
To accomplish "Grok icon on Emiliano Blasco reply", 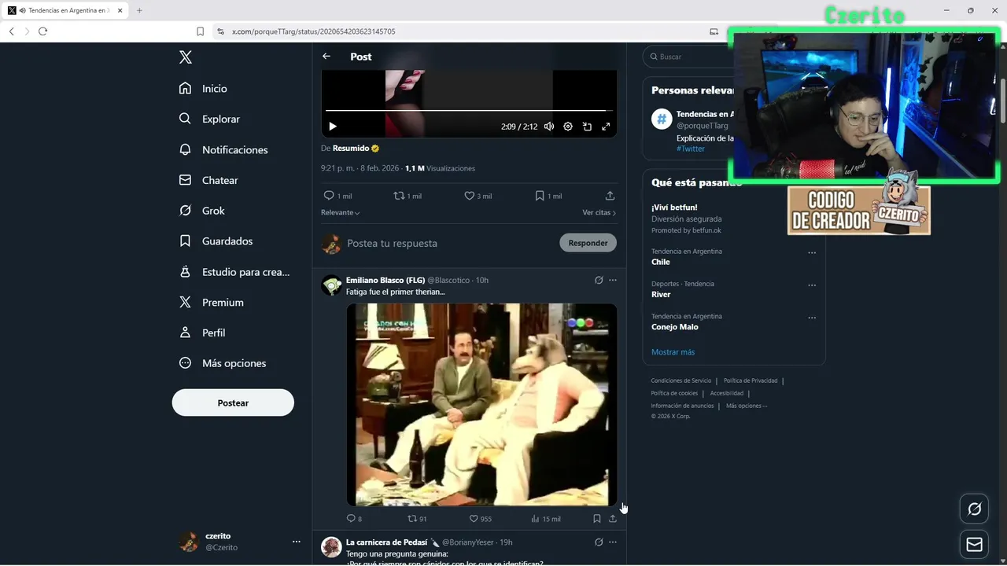I will click(599, 280).
